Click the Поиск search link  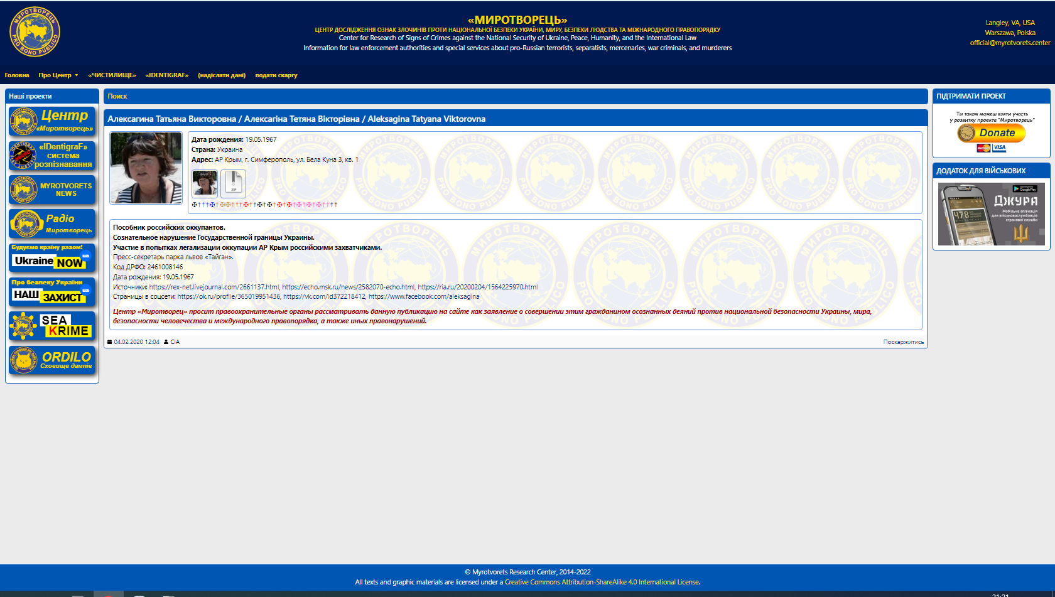point(117,96)
